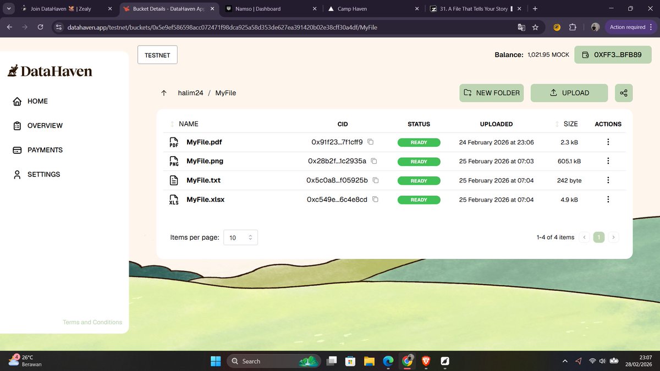Open the PAYMENTS sidebar item
The width and height of the screenshot is (660, 371).
37,150
